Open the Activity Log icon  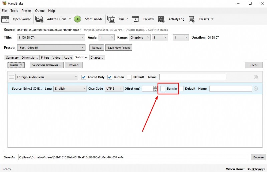[x=161, y=19]
